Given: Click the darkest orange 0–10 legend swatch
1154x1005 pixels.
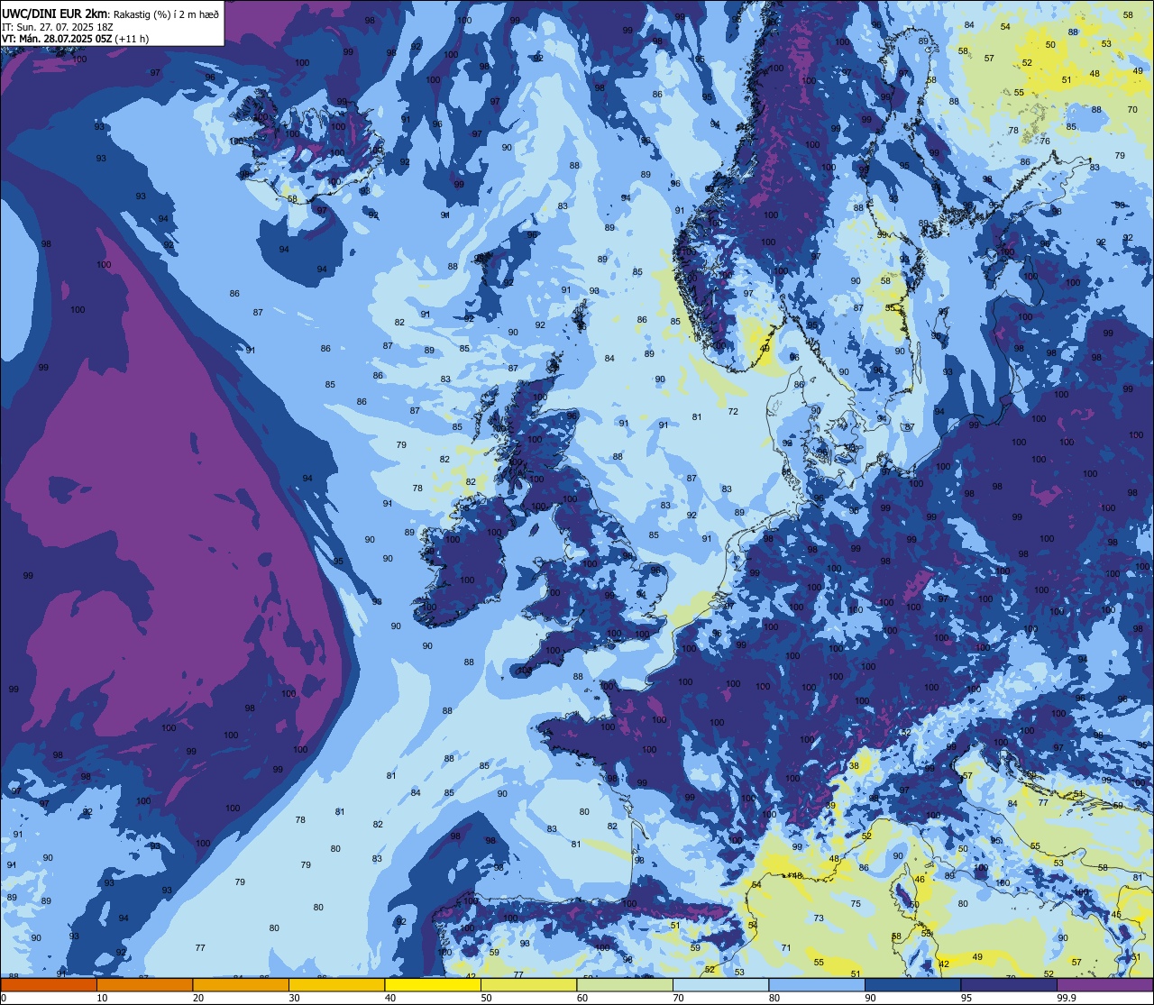Looking at the screenshot, I should tap(49, 984).
